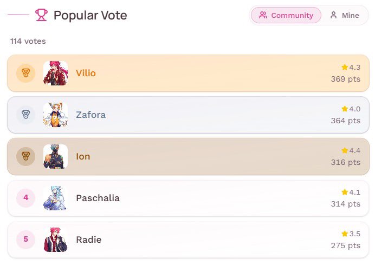Switch to Community votes view
The height and width of the screenshot is (266, 375).
286,15
